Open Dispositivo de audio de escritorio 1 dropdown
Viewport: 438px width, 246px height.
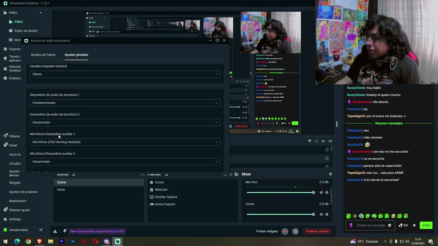tap(125, 103)
